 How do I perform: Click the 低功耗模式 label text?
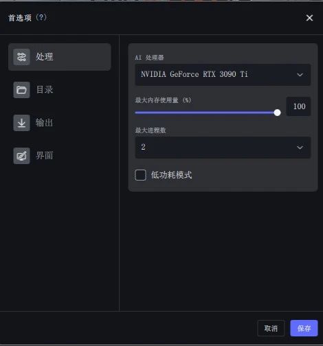coord(171,175)
